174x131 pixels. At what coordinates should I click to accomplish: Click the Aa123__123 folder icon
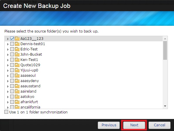17,39
